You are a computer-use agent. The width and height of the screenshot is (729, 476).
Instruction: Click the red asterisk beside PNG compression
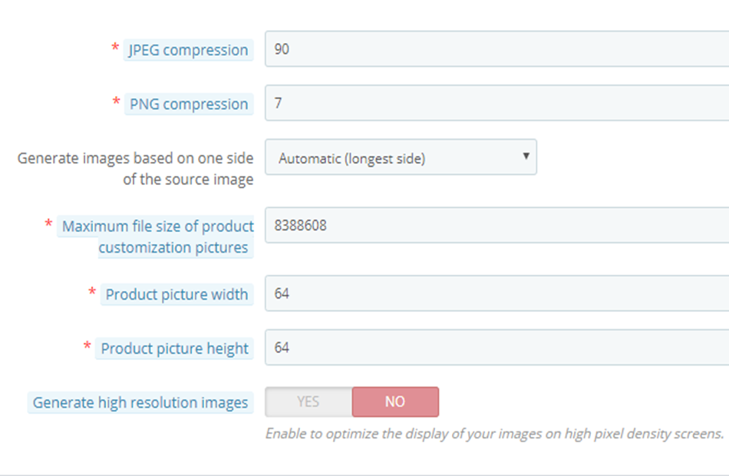click(116, 101)
